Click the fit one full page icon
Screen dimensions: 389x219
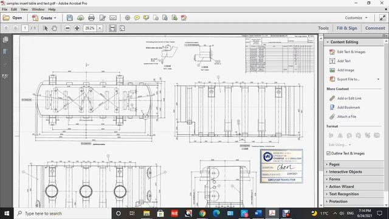click(122, 28)
